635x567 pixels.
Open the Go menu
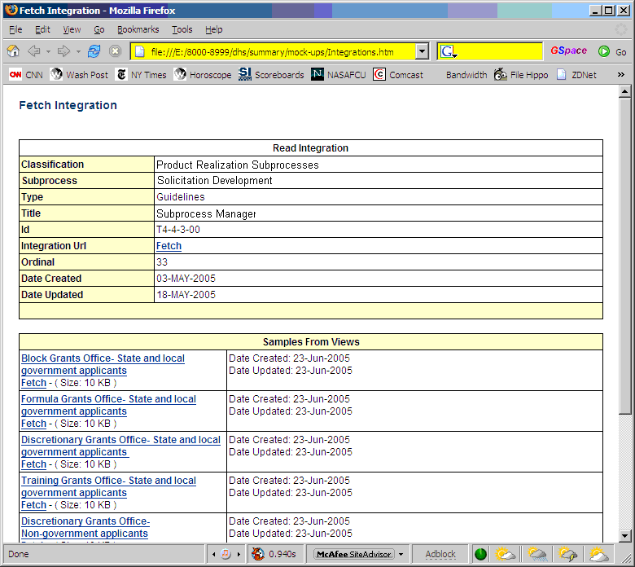tap(99, 29)
